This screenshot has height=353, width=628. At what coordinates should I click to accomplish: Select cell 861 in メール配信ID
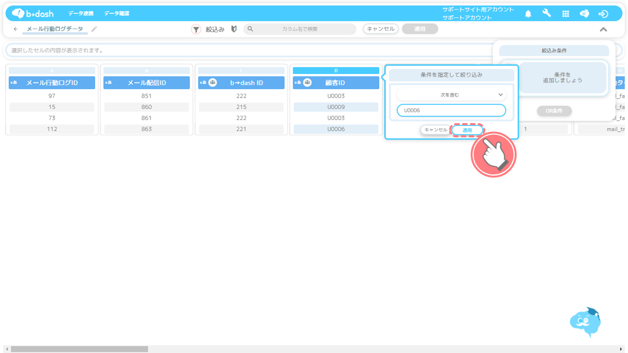(147, 118)
